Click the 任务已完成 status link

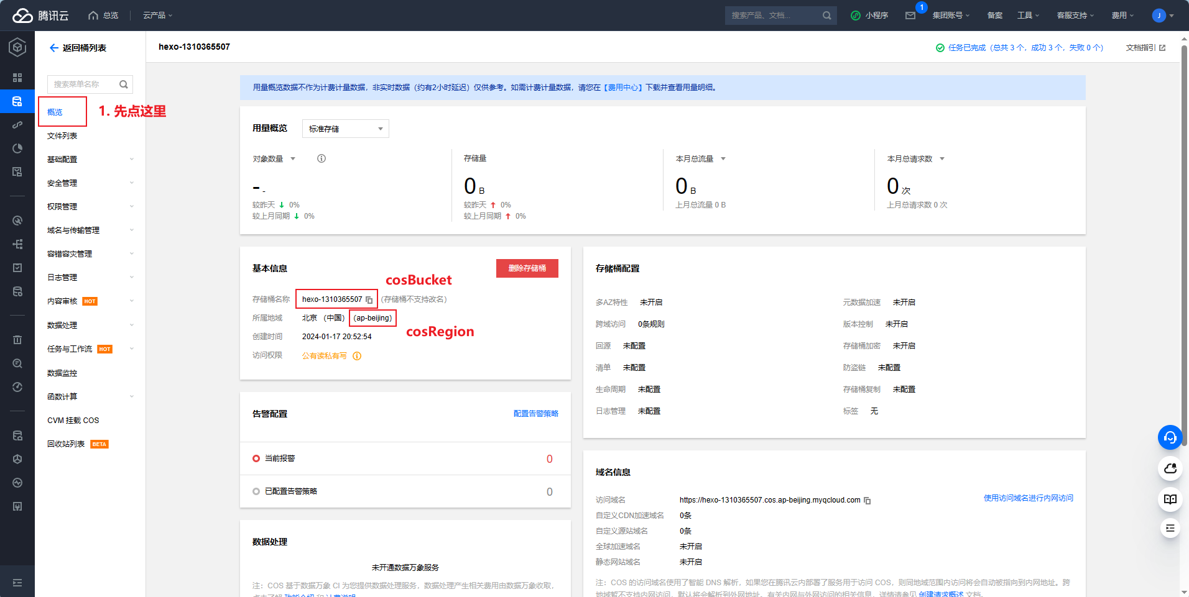click(x=1025, y=48)
